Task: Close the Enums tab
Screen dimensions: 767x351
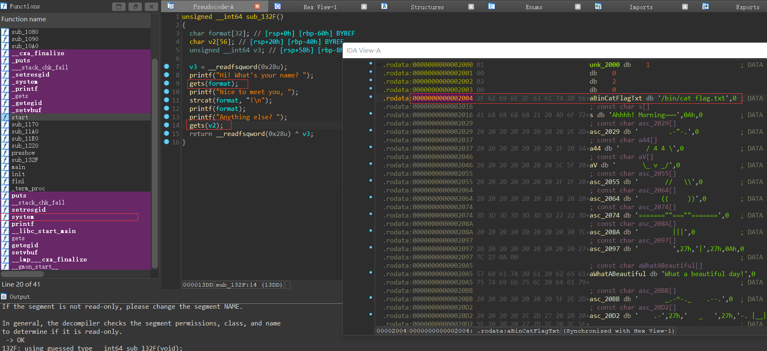Action: pyautogui.click(x=578, y=7)
